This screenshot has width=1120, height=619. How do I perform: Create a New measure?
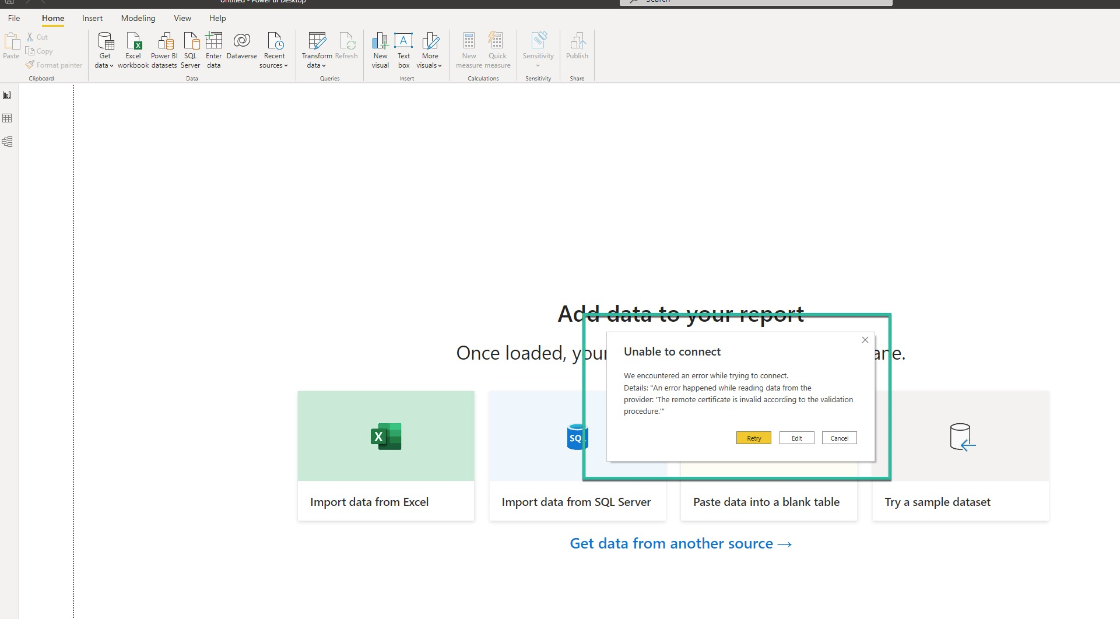(469, 51)
